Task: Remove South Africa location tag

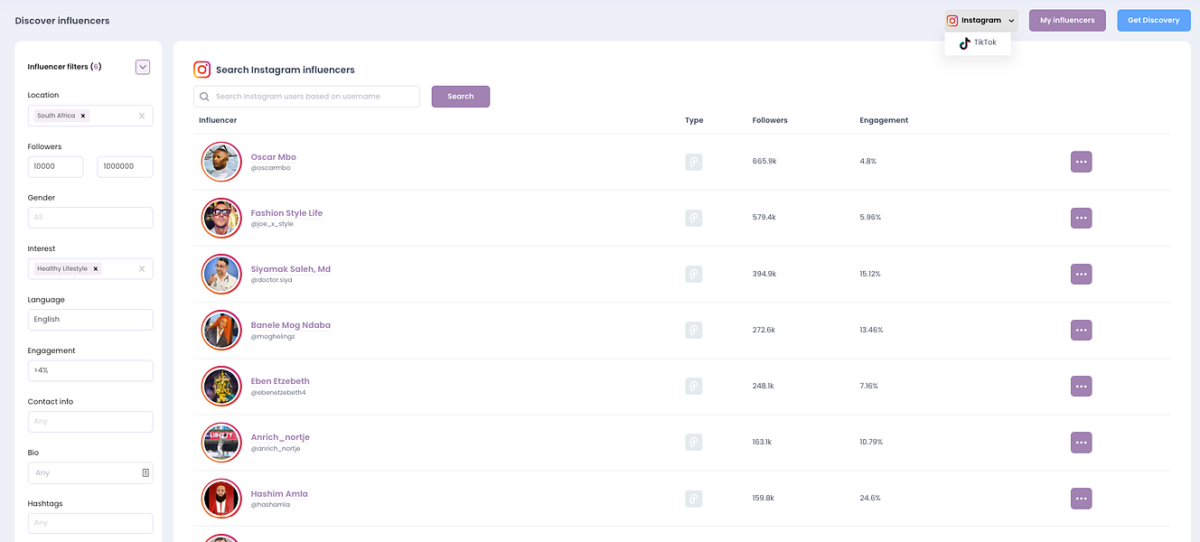Action: [x=83, y=116]
